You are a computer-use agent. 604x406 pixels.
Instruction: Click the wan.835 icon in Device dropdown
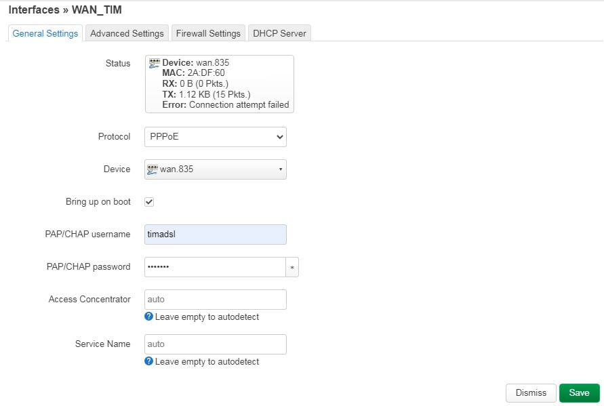click(153, 169)
